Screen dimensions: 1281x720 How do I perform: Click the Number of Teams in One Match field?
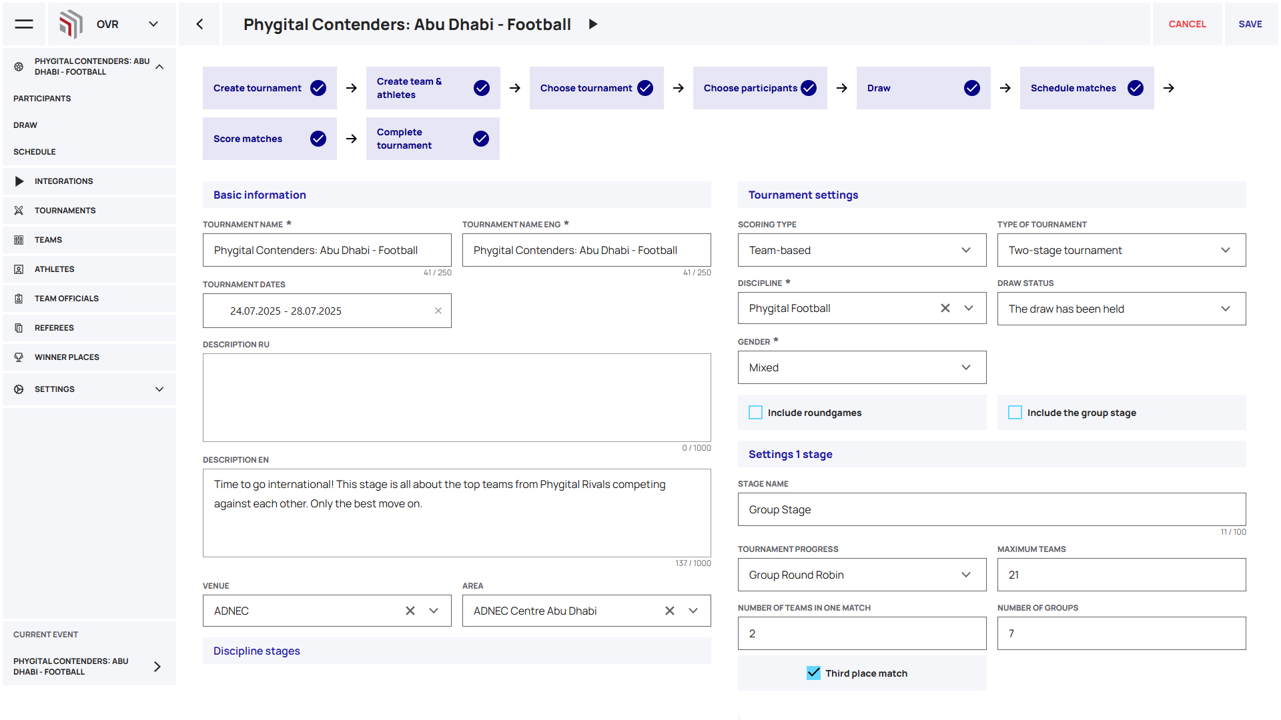pos(862,633)
